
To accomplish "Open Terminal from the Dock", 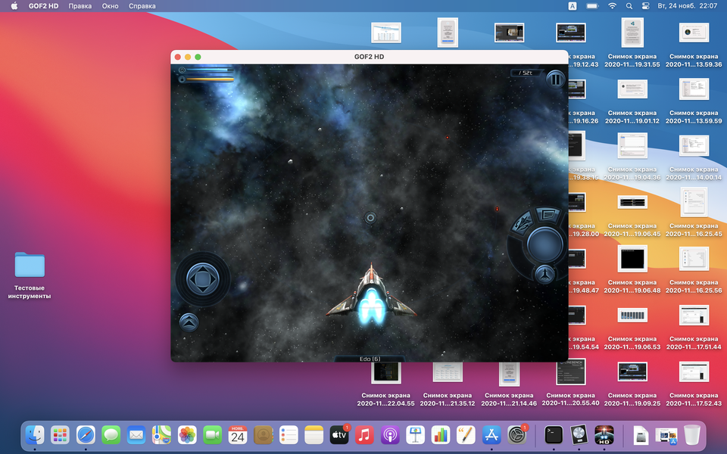I will point(554,435).
